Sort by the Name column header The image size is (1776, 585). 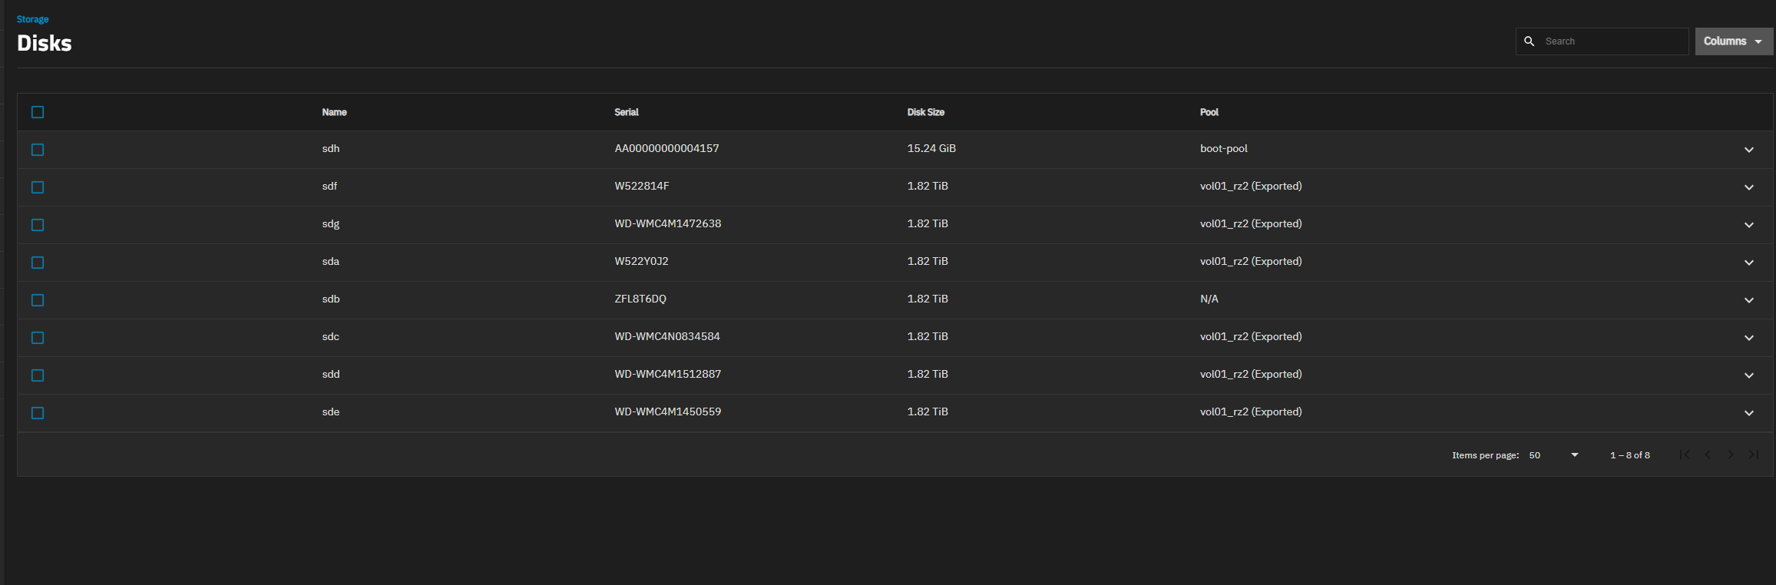pyautogui.click(x=334, y=112)
